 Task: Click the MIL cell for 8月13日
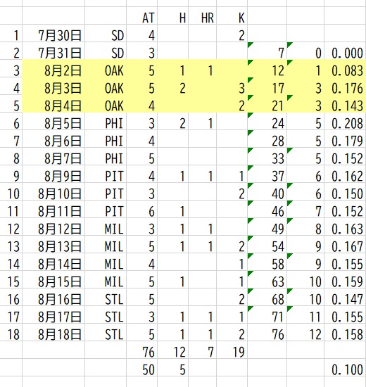point(106,245)
